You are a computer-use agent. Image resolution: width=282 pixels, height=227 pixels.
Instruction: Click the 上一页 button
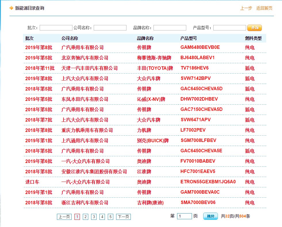(x=64, y=217)
